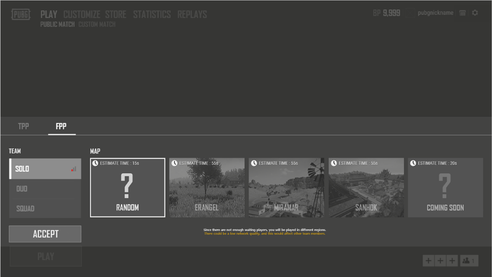The image size is (492, 277).
Task: Click the player avatar box beside pubgnickname
Action: pos(409,13)
